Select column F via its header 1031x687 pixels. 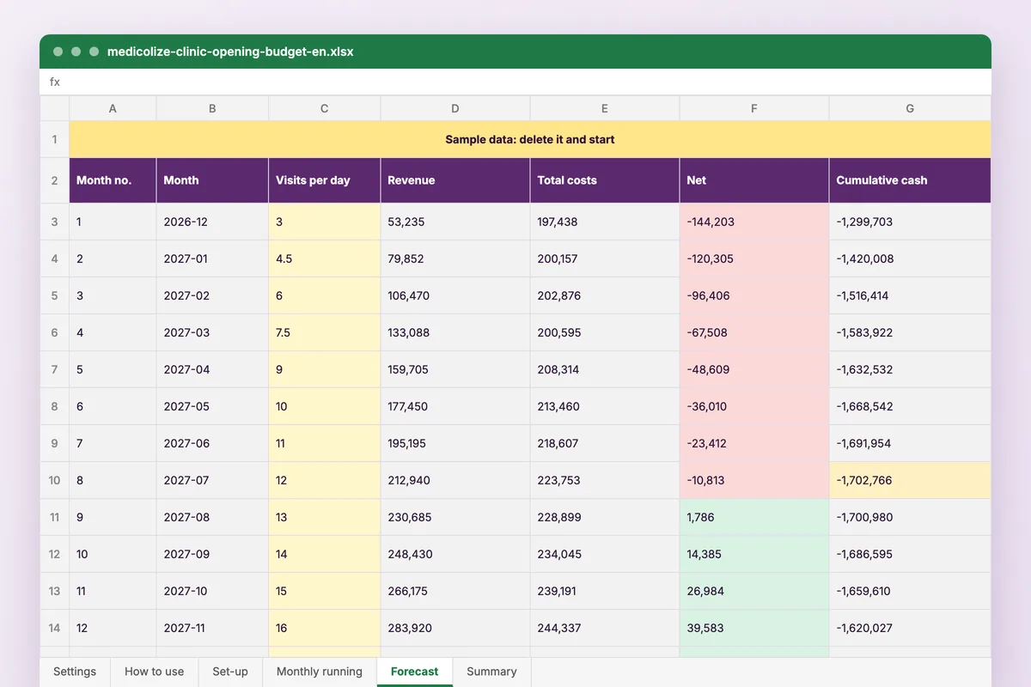[754, 108]
